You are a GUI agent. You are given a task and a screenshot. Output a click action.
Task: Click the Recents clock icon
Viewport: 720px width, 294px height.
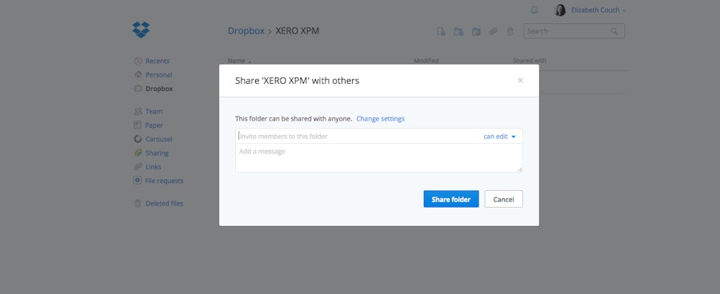pyautogui.click(x=138, y=61)
